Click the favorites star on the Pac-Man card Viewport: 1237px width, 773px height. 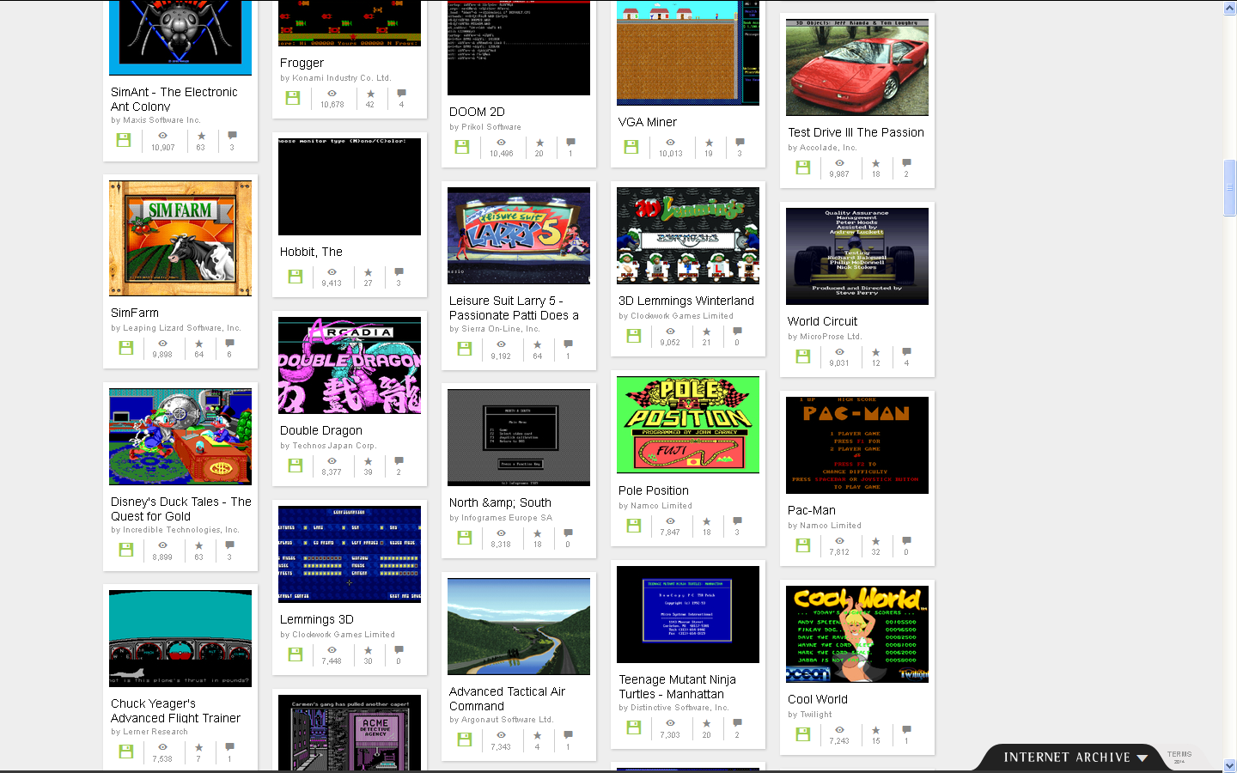[x=875, y=541]
